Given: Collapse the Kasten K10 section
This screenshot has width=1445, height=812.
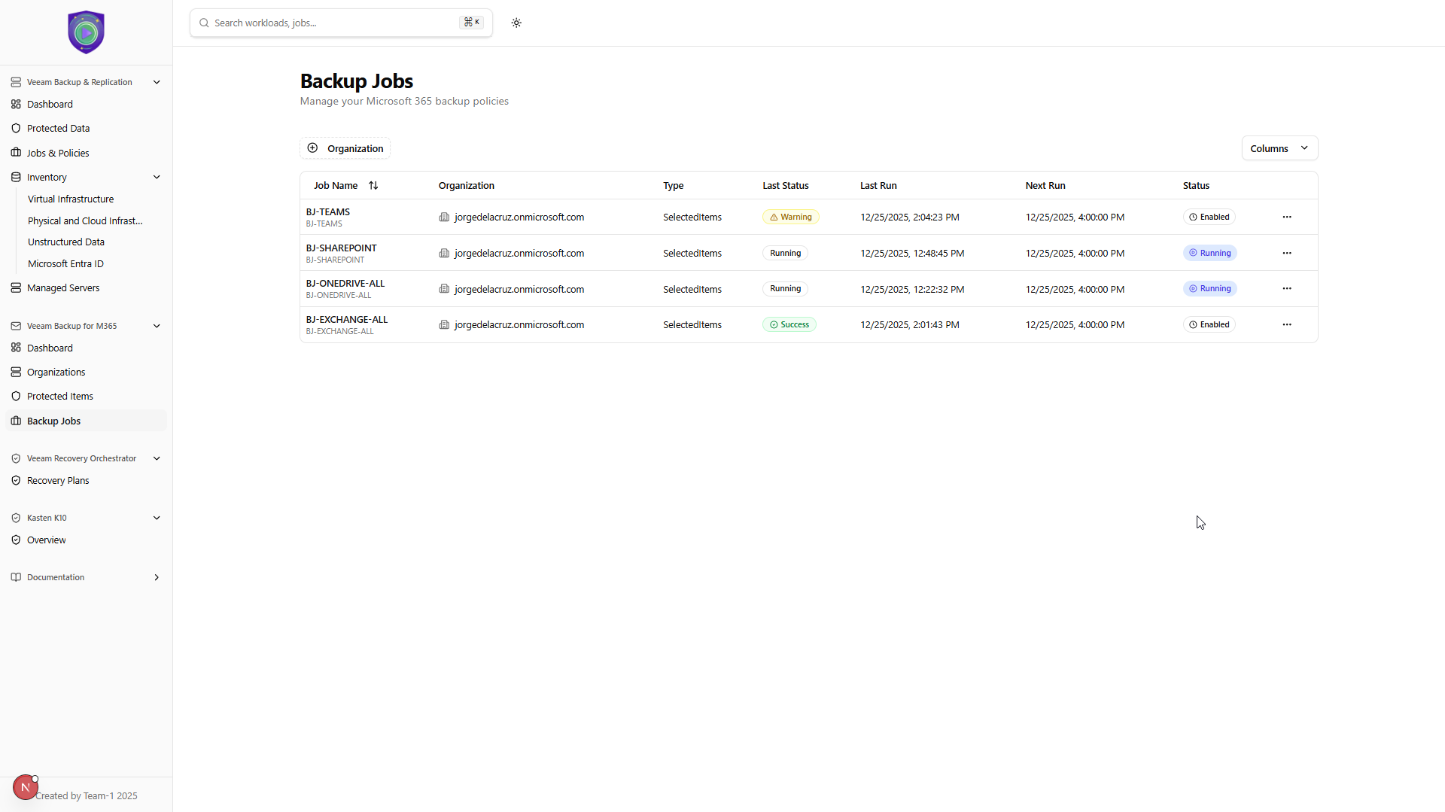Looking at the screenshot, I should pyautogui.click(x=157, y=518).
